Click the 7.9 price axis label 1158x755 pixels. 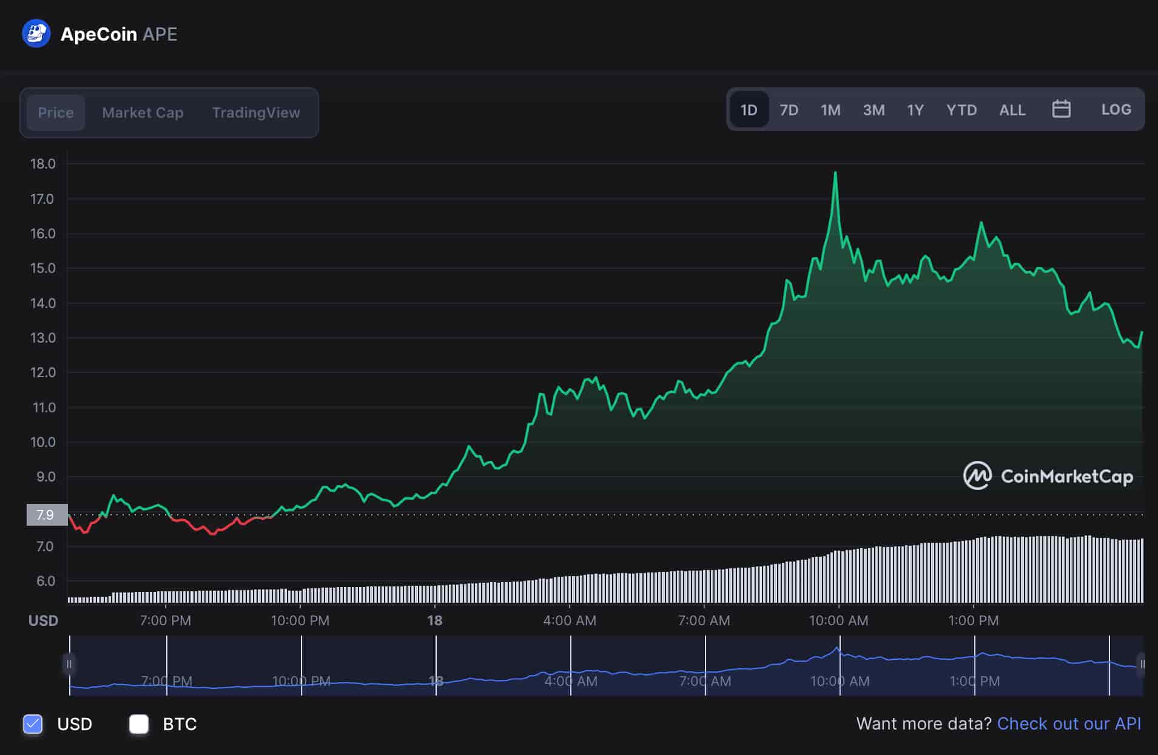(47, 515)
